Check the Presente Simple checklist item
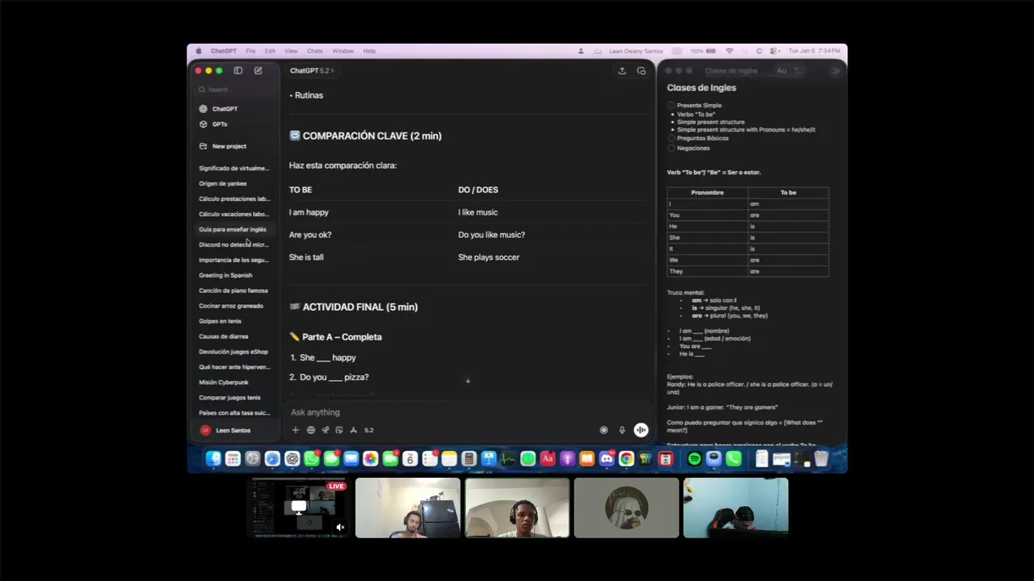 tap(671, 106)
